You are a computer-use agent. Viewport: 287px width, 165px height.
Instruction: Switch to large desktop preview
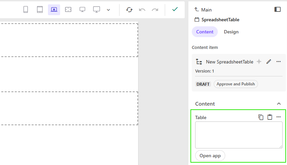(x=97, y=9)
